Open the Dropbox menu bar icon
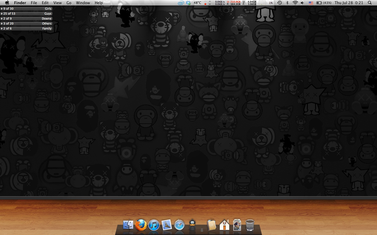The image size is (377, 235). pyautogui.click(x=188, y=3)
